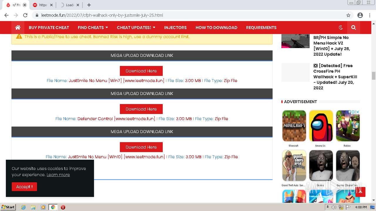376x211 pixels.
Task: Reload the page
Action: [25, 15]
